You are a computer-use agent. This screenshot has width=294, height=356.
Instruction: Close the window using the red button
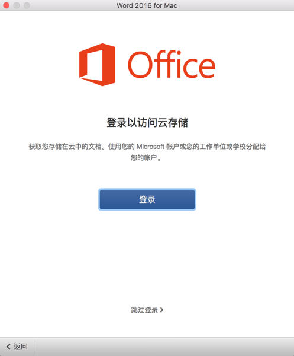[x=7, y=5]
